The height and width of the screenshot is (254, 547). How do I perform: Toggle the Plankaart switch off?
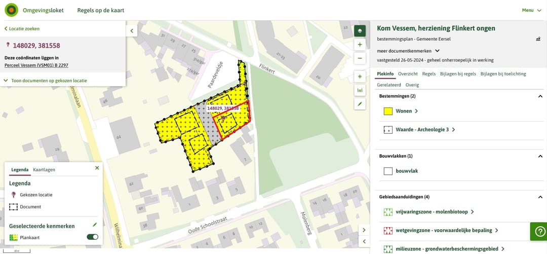tap(93, 237)
